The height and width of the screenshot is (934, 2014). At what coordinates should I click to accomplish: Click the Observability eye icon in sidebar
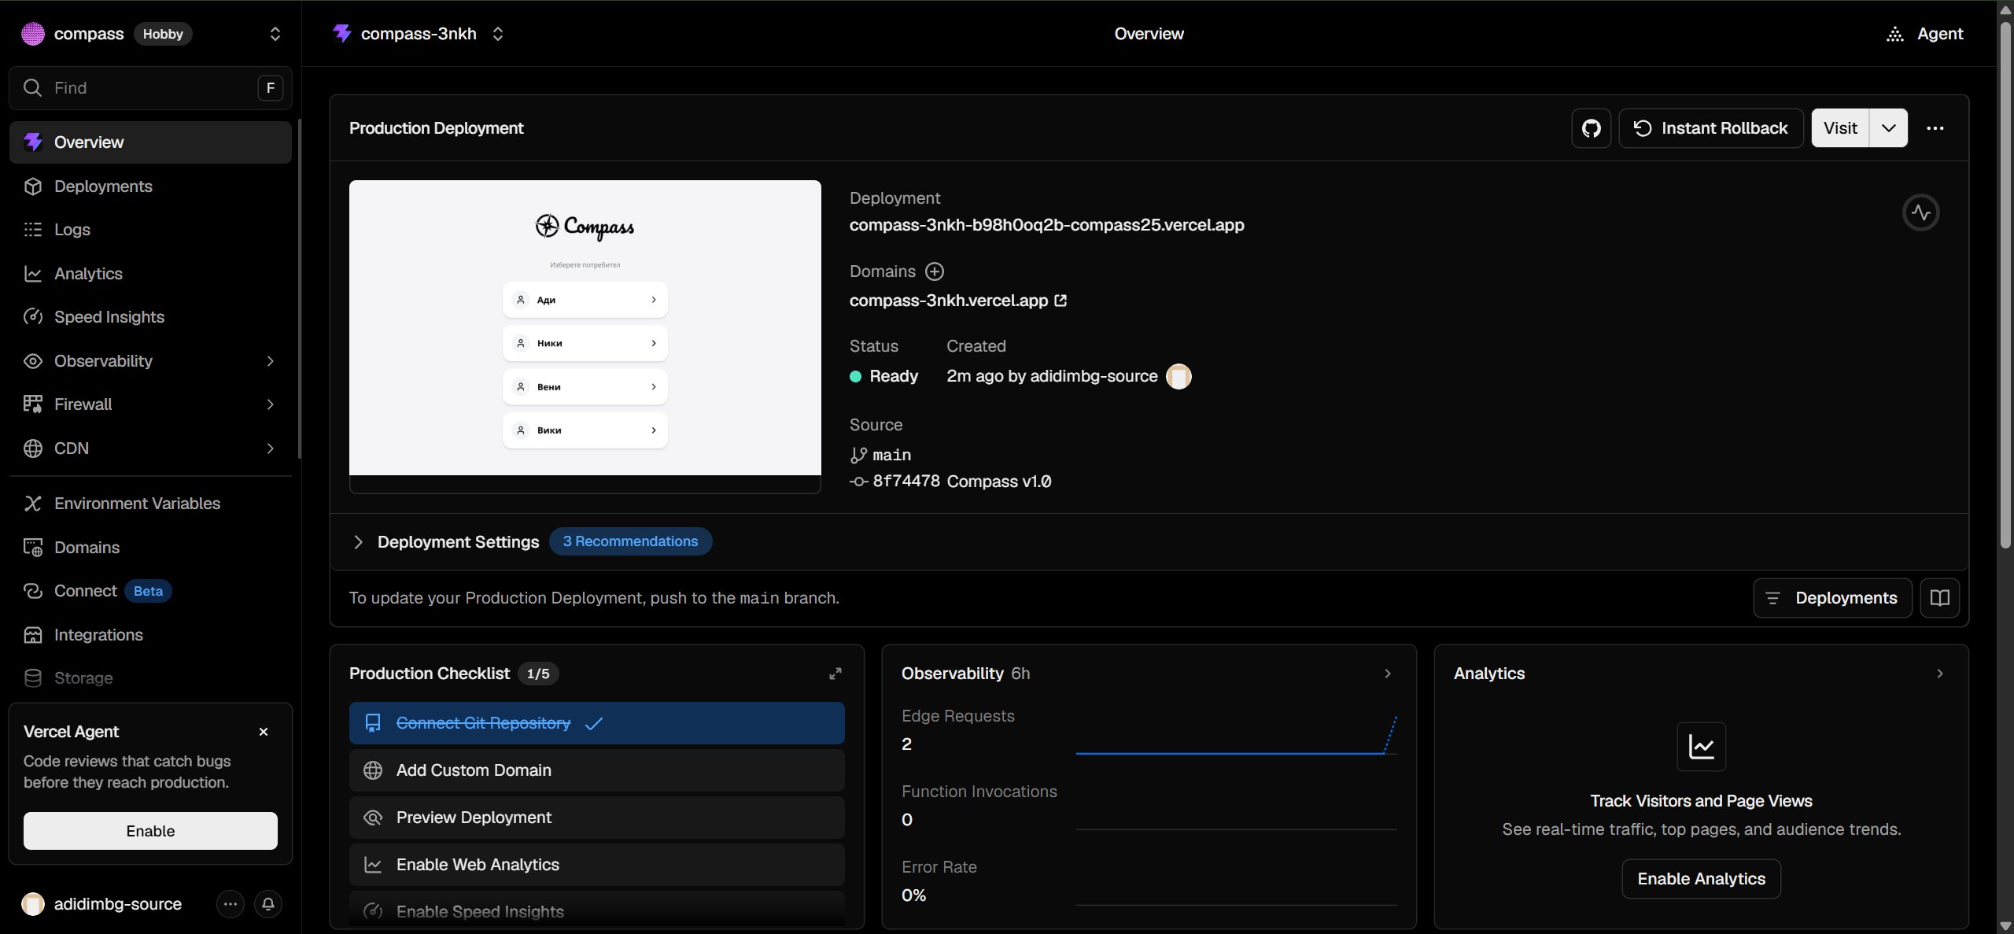coord(32,361)
